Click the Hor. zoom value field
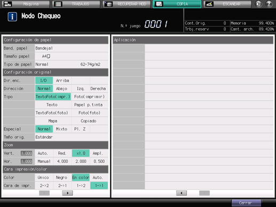Viewport: 276px width, 207px height. point(27,161)
